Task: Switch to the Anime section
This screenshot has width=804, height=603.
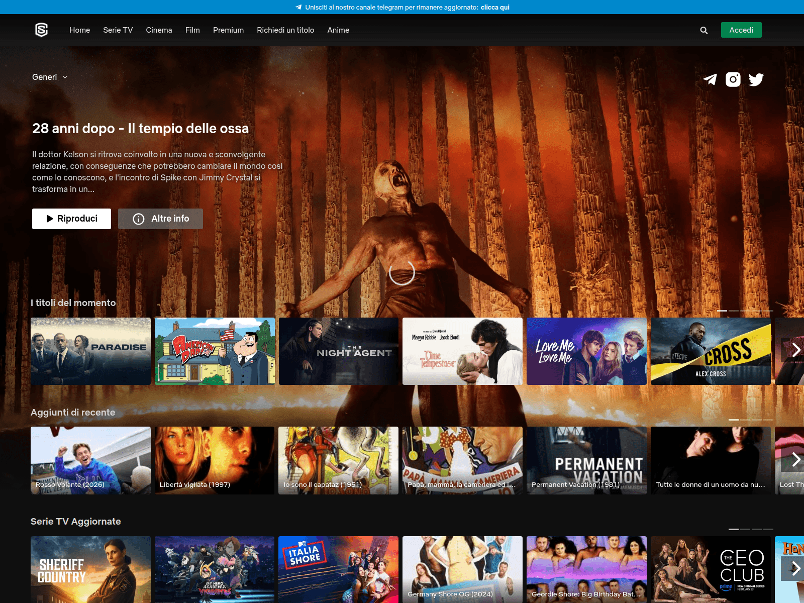Action: pyautogui.click(x=338, y=30)
